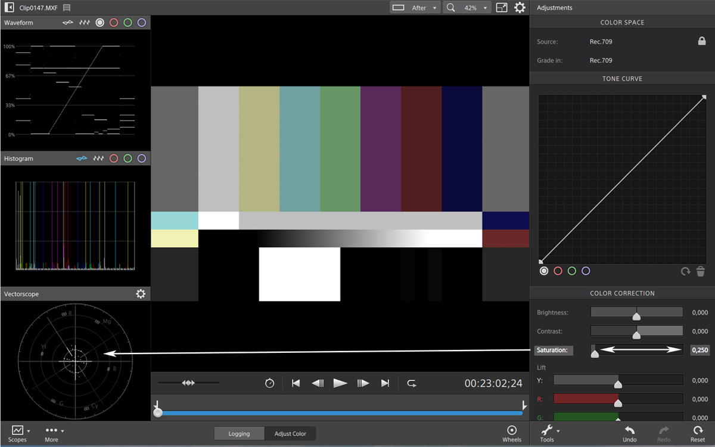Click the Source value Rec.709
This screenshot has height=447, width=715.
tap(601, 42)
